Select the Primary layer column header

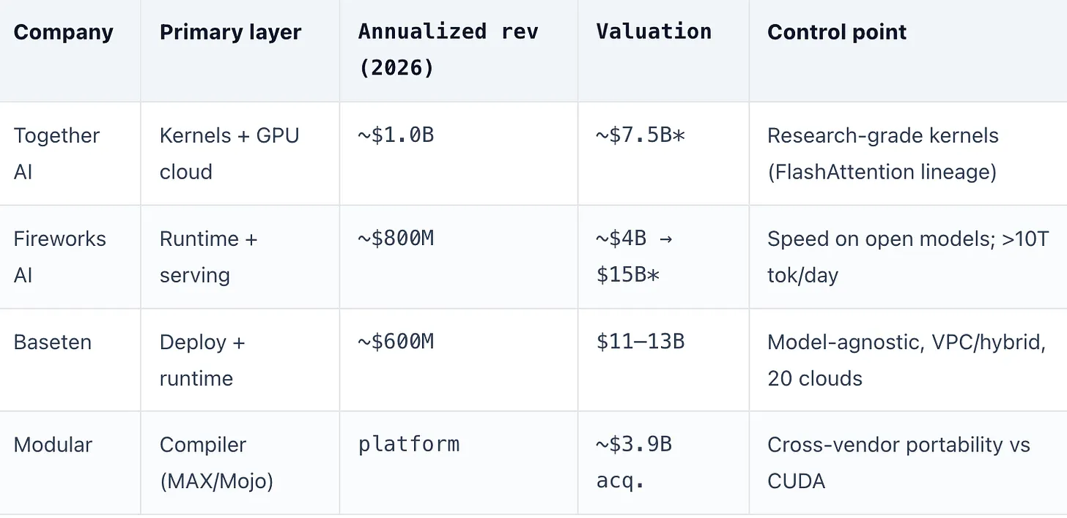pos(230,32)
